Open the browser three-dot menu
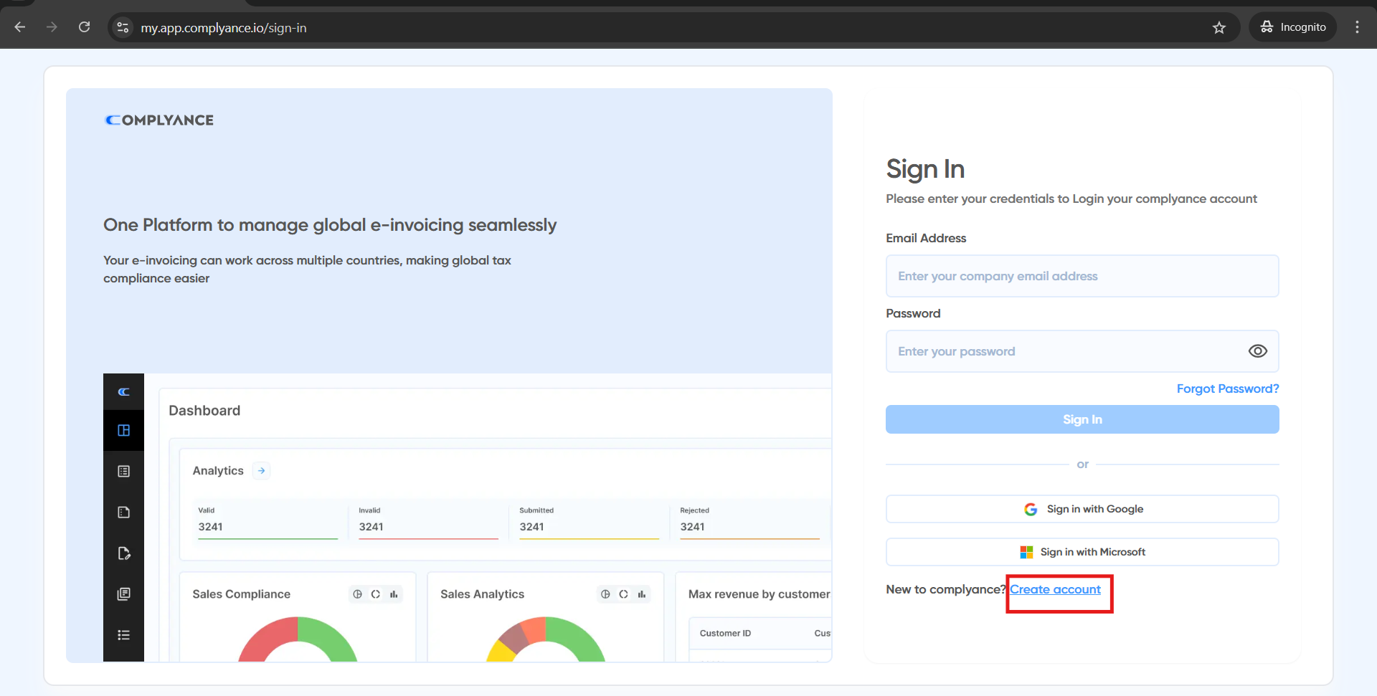 tap(1357, 27)
